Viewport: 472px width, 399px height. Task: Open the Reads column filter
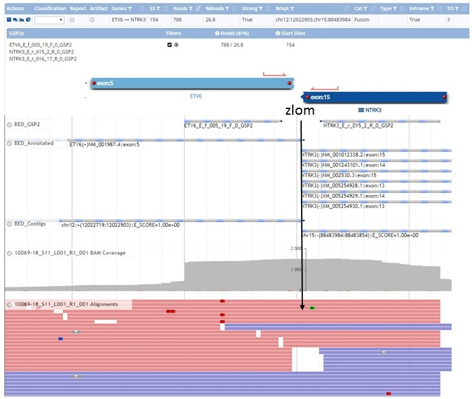188,9
